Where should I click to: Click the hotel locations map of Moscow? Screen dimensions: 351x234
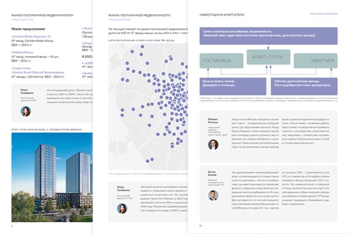coord(148,106)
